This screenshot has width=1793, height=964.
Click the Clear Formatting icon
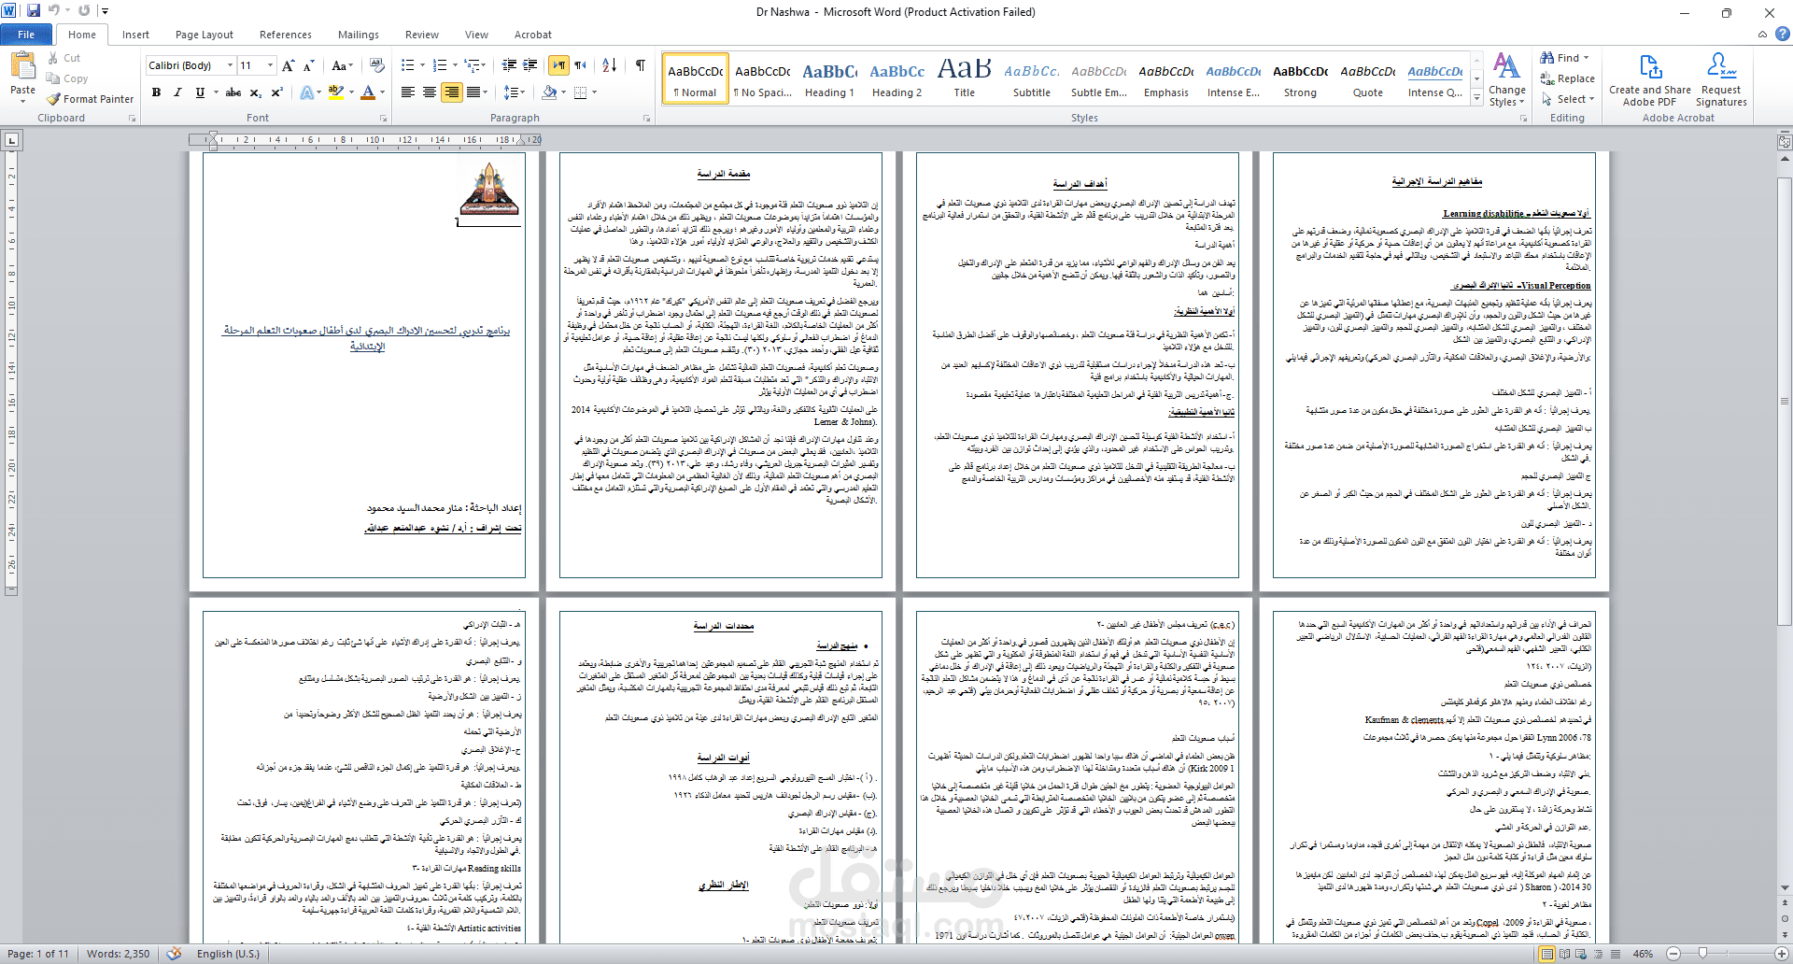(x=377, y=65)
